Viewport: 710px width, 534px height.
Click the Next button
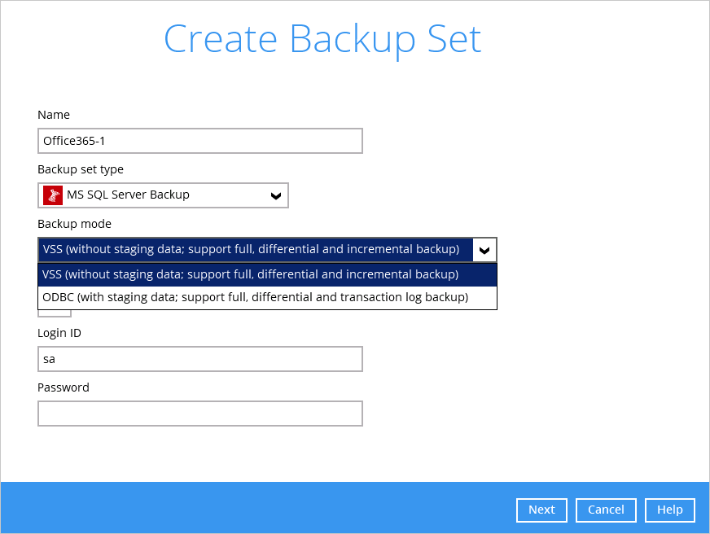[x=541, y=510]
